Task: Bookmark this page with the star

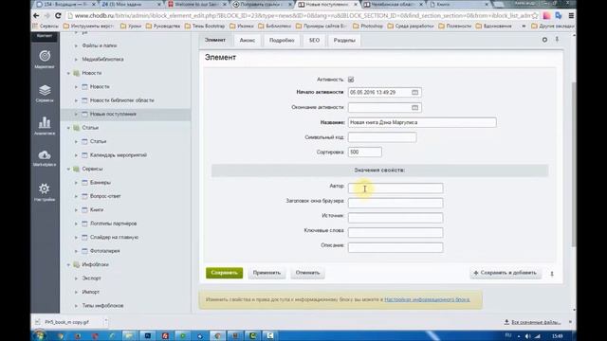Action: [535, 16]
